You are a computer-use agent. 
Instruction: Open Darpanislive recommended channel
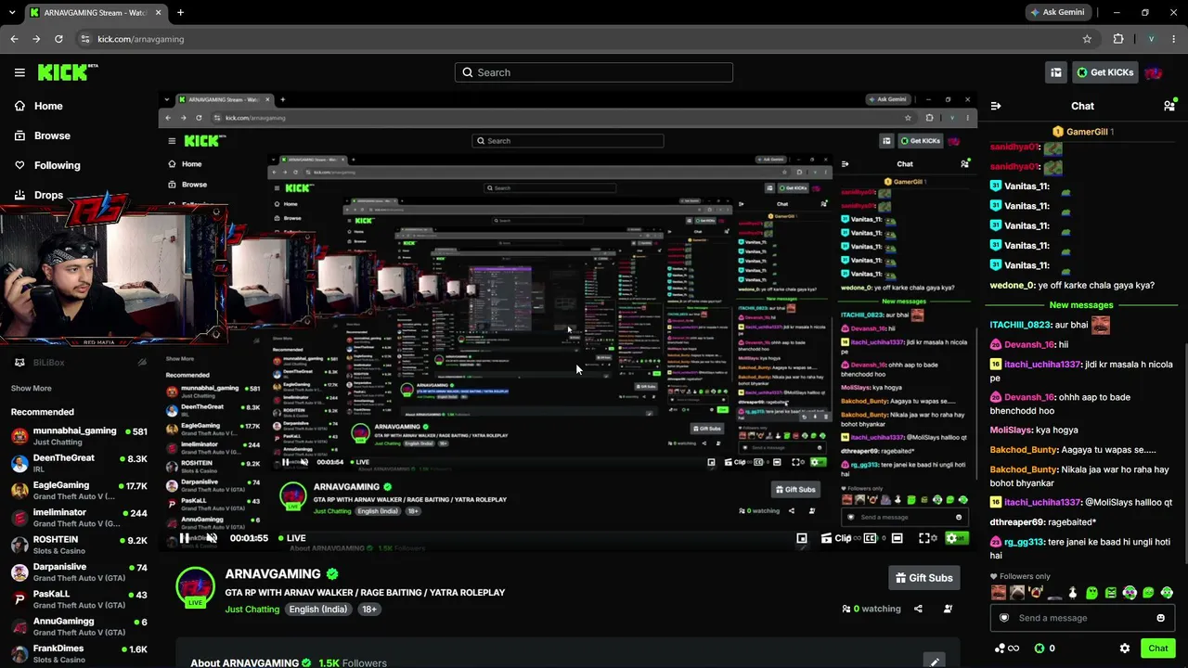click(x=79, y=572)
